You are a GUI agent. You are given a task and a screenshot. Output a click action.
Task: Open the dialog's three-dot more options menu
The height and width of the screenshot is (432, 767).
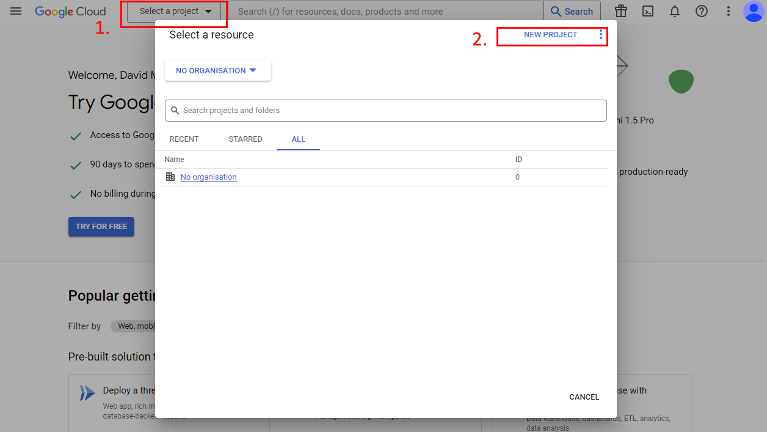click(x=601, y=35)
